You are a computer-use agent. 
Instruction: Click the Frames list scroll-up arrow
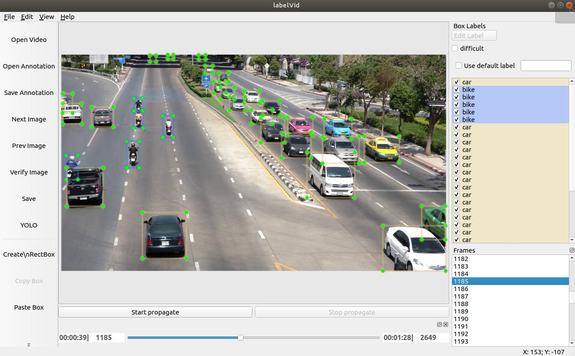pos(572,258)
